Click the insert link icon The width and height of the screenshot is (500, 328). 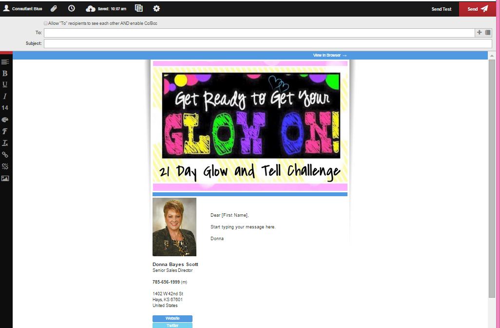[5, 155]
